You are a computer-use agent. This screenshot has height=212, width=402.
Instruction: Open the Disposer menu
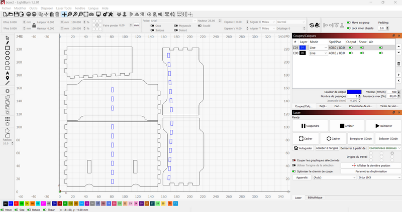pyautogui.click(x=46, y=9)
